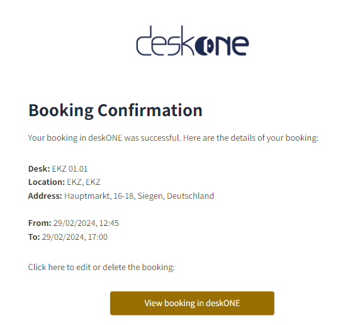This screenshot has width=338, height=325.
Task: Click the edit or delete the booking text
Action: (125, 268)
